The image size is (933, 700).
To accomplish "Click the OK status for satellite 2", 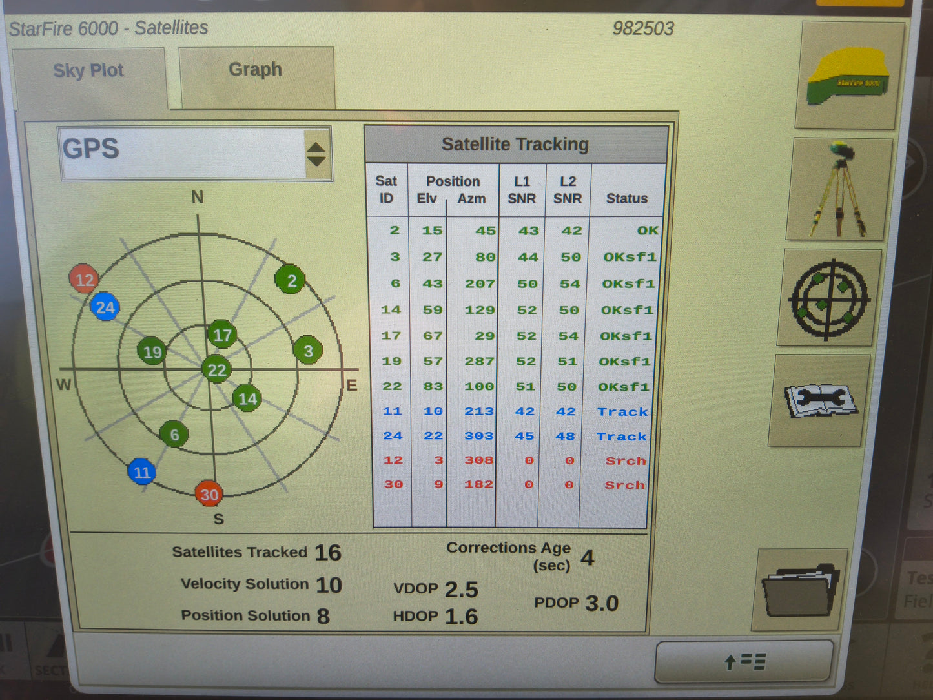I will point(648,231).
